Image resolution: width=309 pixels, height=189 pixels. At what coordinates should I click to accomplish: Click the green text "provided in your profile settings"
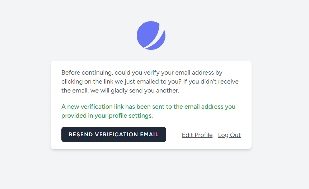(107, 116)
